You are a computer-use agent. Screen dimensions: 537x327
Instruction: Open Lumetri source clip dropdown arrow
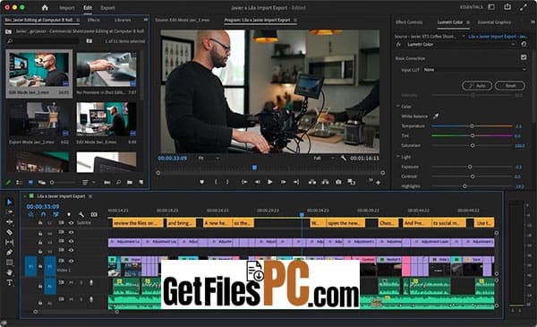464,36
